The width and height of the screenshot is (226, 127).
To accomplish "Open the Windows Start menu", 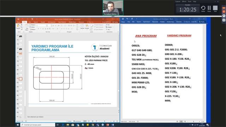I will (18, 125).
